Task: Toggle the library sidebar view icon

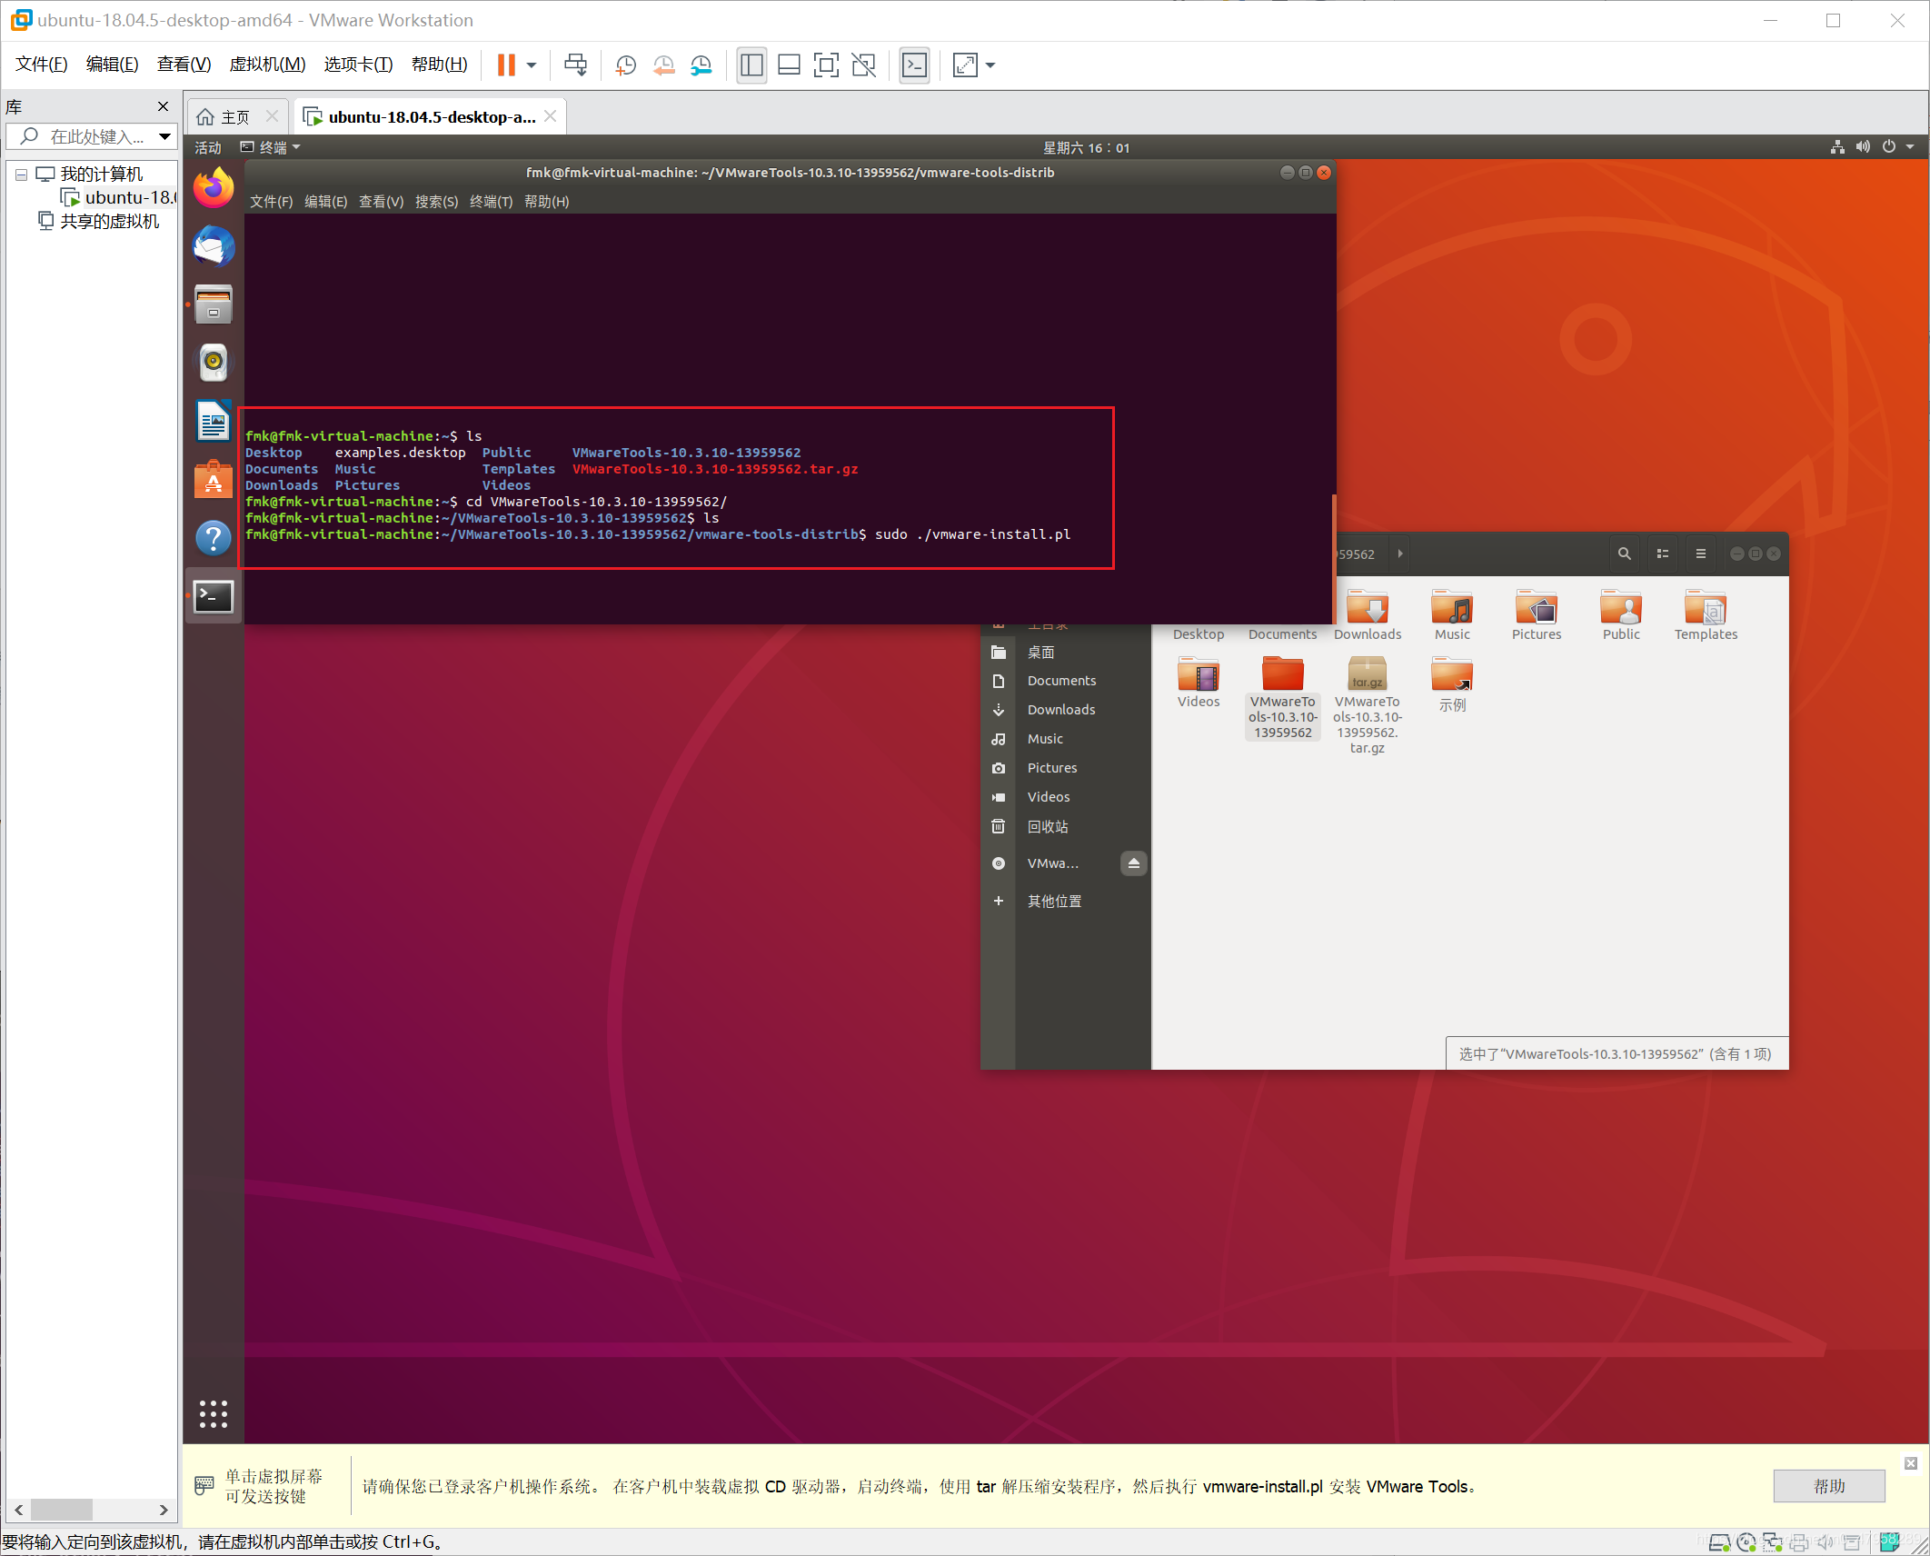Action: (x=751, y=65)
